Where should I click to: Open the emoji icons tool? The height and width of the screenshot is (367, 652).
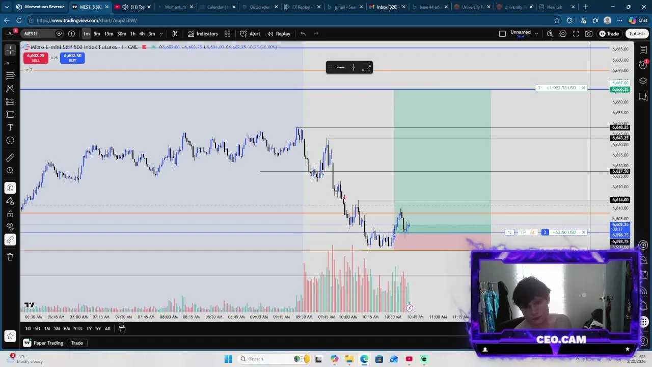click(x=10, y=140)
